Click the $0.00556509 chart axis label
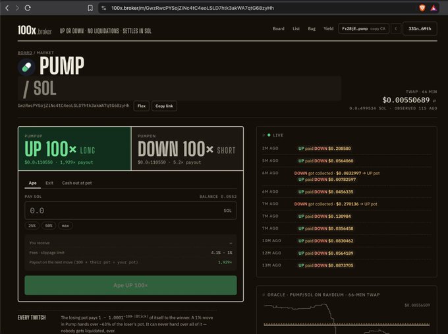 pos(417,306)
